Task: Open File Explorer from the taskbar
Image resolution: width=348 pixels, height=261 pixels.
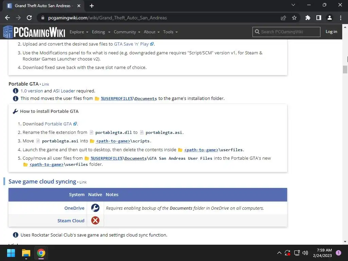Action: click(26, 253)
